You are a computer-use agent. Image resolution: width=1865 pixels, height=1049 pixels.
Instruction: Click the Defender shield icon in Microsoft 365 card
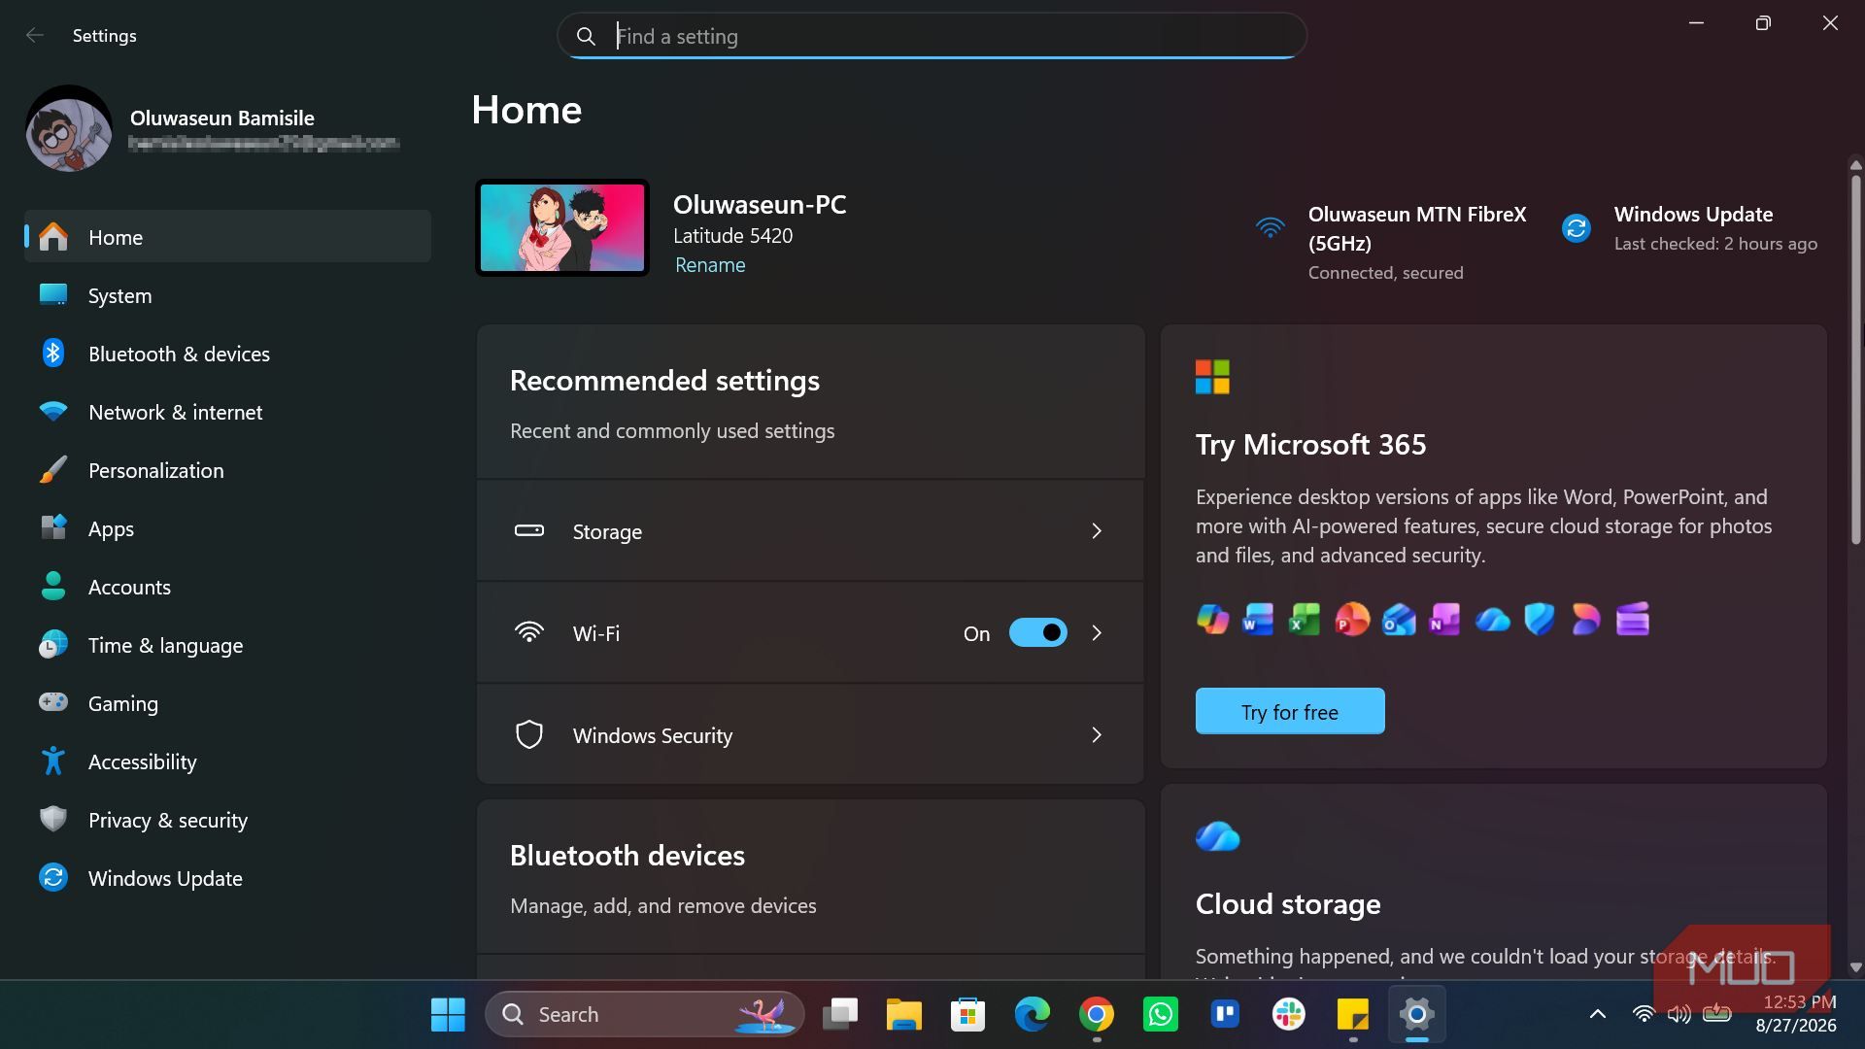(x=1539, y=619)
